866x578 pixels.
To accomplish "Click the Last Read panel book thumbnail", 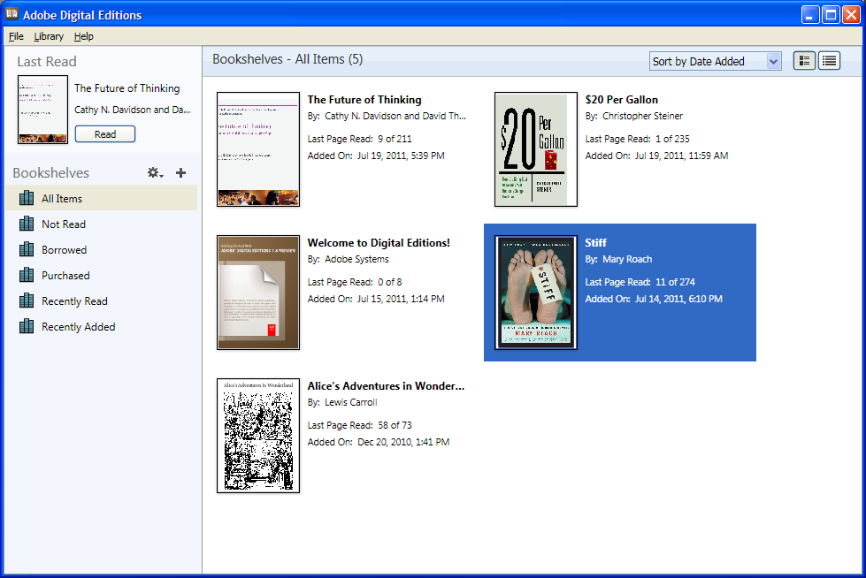I will pyautogui.click(x=42, y=110).
